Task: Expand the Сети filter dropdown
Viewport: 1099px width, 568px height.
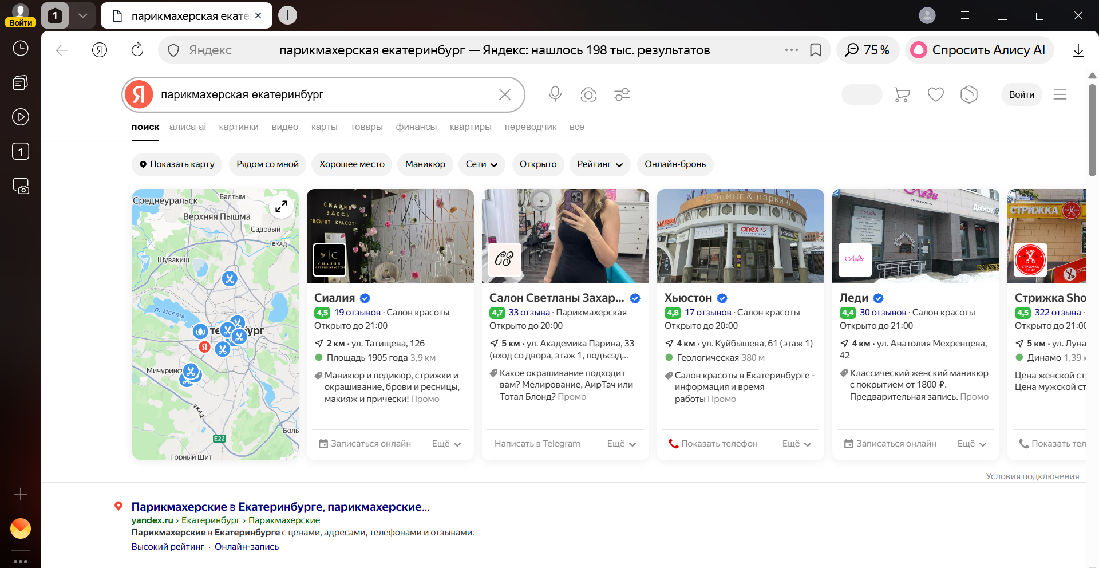Action: click(x=481, y=164)
